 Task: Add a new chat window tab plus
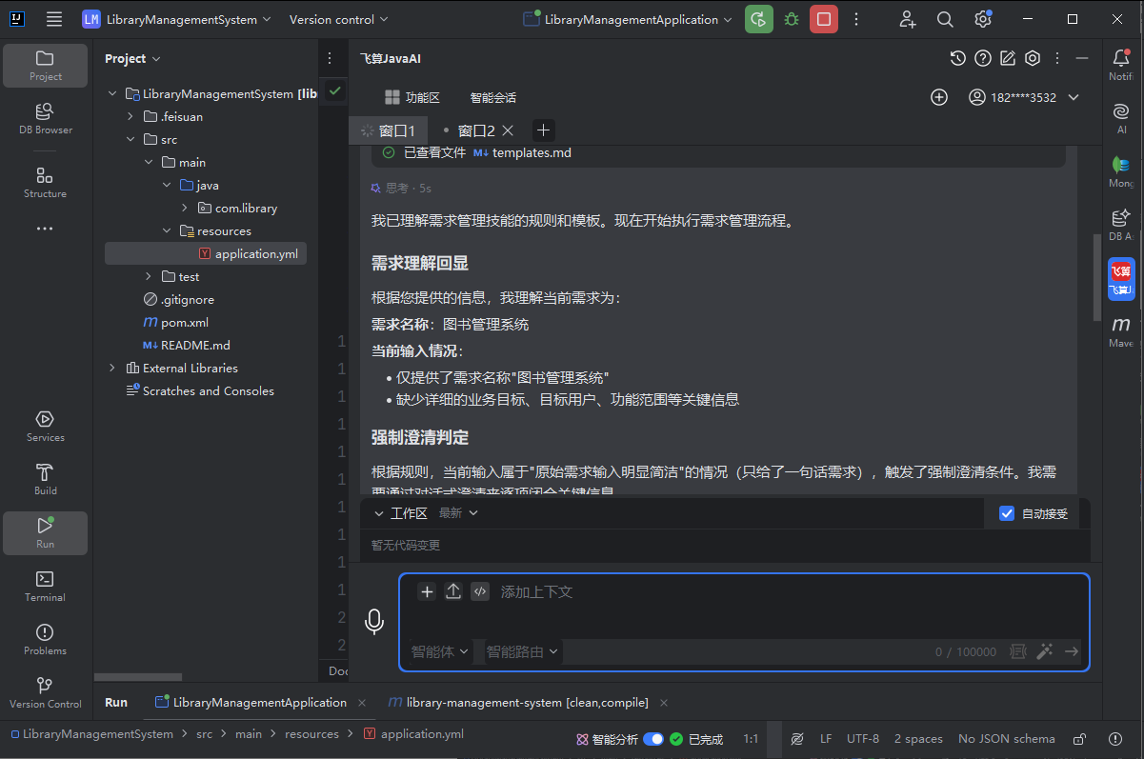(543, 130)
